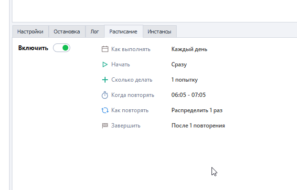Click the Включить label text
This screenshot has height=190, width=297.
33,48
